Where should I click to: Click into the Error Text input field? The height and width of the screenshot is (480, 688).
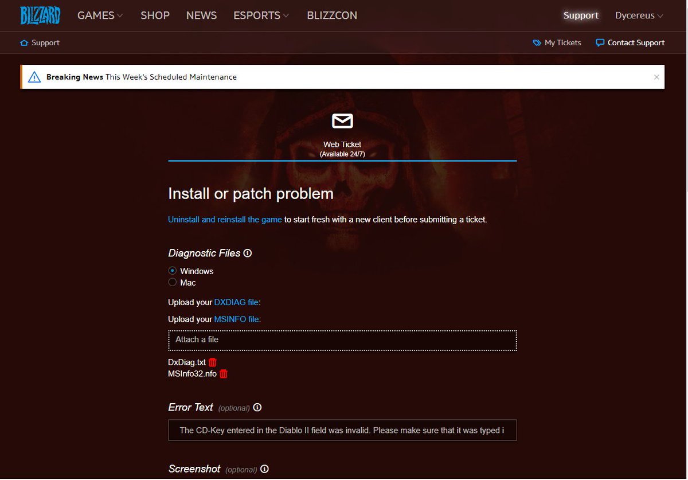pos(342,430)
